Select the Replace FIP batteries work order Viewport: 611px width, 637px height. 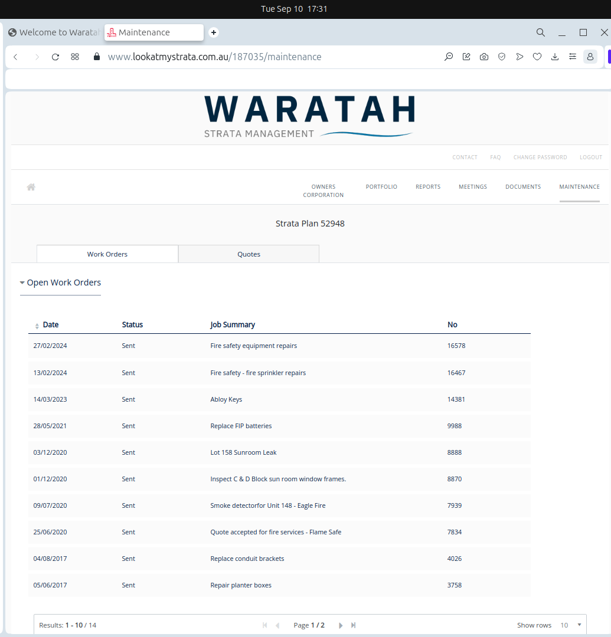coord(279,426)
